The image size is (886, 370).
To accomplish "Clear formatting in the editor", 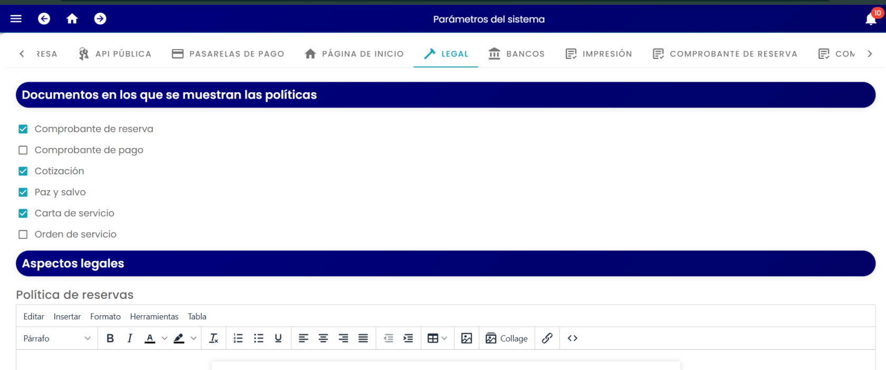I will click(x=214, y=338).
